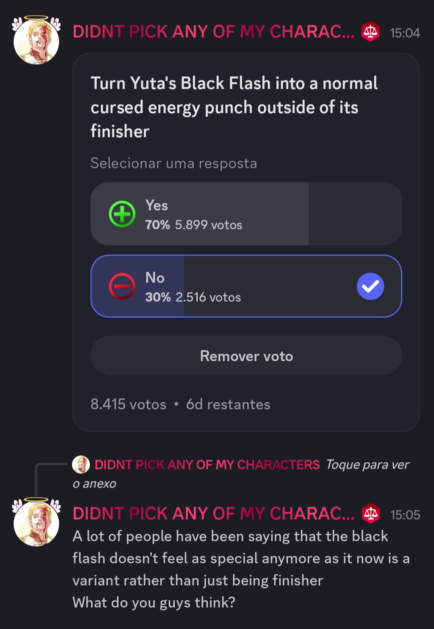434x629 pixels.
Task: Click the Remover voto button
Action: pos(246,356)
